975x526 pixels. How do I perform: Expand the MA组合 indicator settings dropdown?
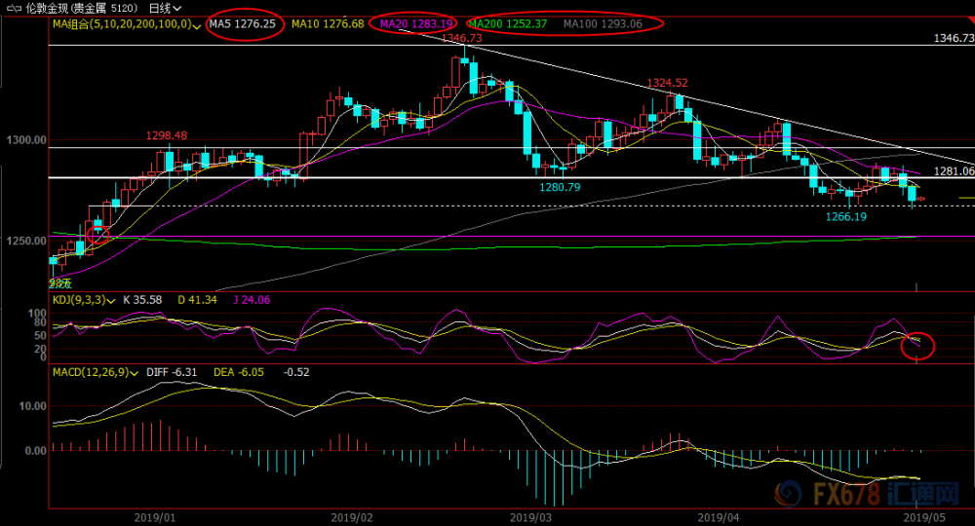pyautogui.click(x=197, y=25)
